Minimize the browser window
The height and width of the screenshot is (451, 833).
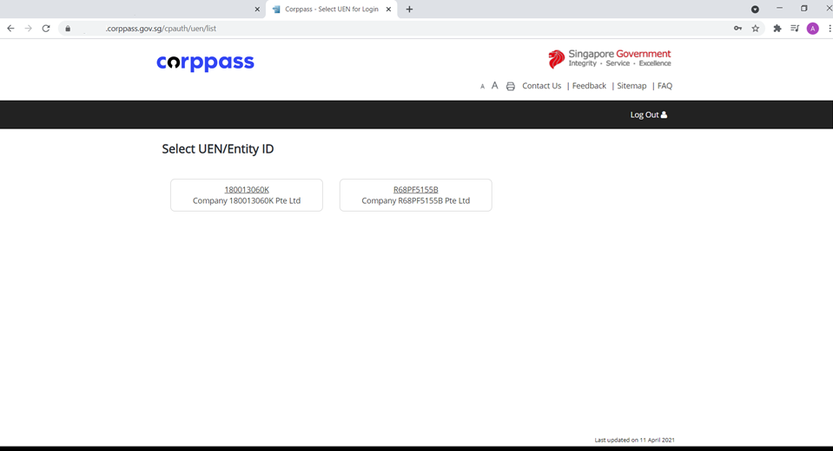coord(779,8)
